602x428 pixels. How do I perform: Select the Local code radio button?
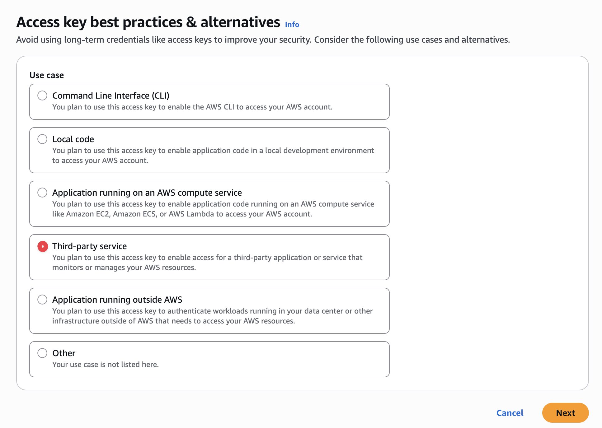point(42,139)
